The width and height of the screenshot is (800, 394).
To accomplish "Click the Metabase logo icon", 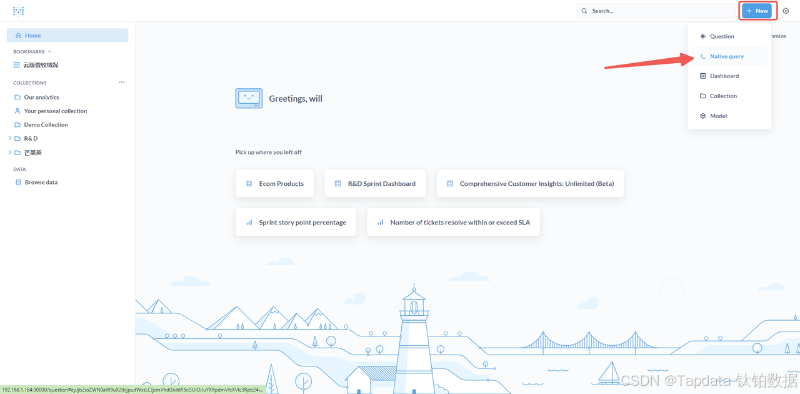I will pos(18,11).
